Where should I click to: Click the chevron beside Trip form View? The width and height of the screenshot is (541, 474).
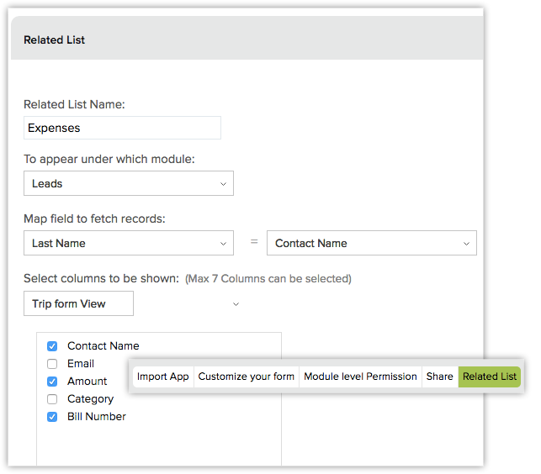click(x=236, y=303)
